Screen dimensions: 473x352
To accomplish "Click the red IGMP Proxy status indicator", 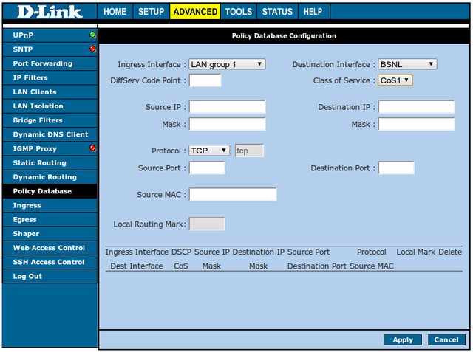I will (x=92, y=148).
